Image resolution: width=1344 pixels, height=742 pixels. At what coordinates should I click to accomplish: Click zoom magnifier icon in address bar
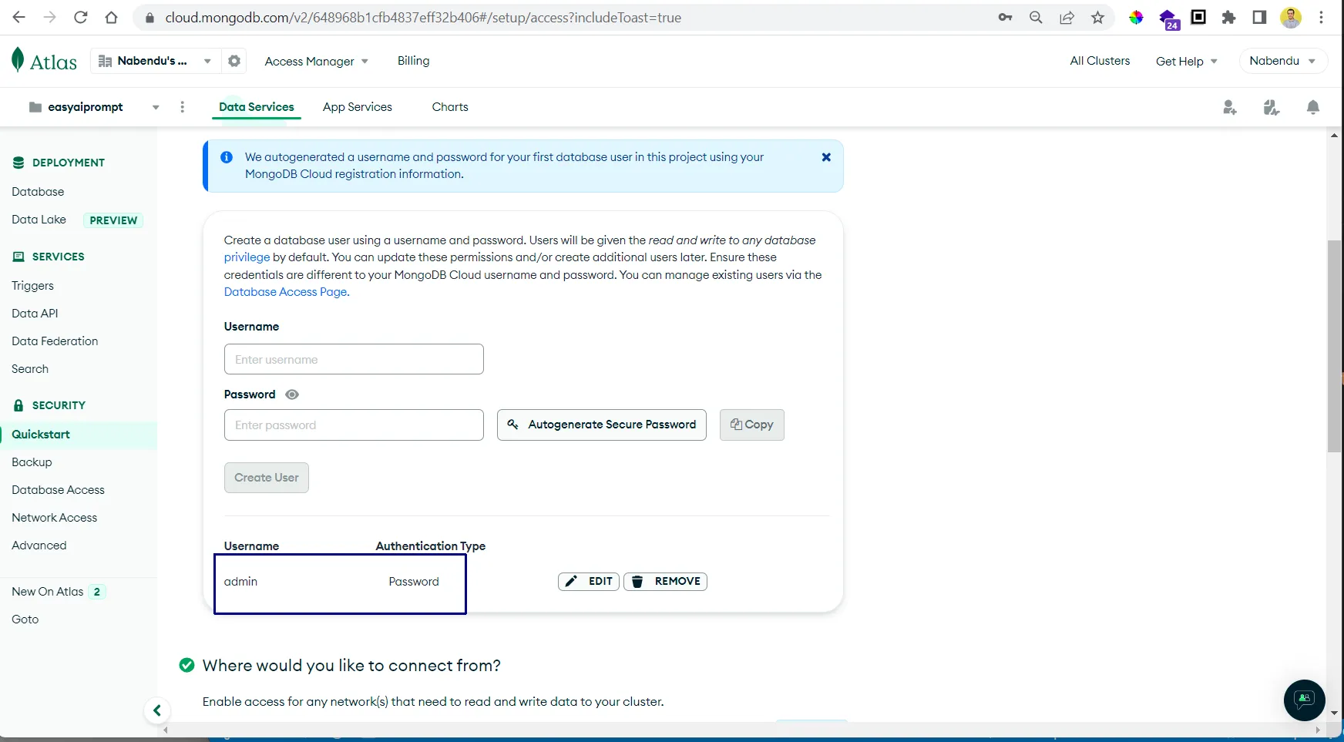(1036, 17)
